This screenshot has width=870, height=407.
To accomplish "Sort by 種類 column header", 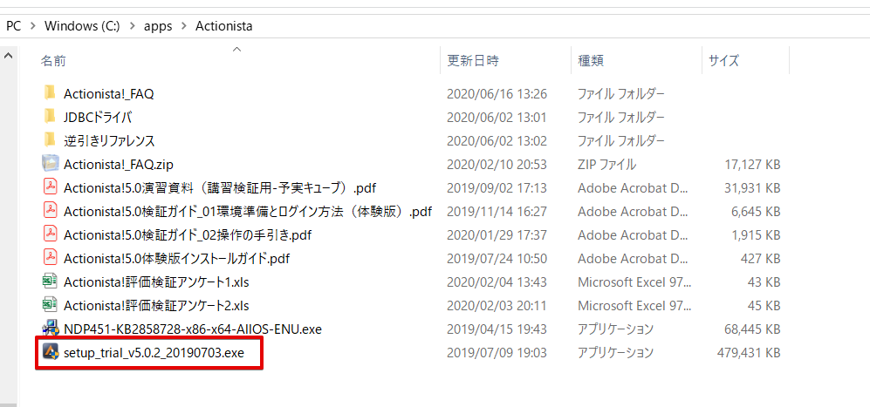I will coord(591,61).
